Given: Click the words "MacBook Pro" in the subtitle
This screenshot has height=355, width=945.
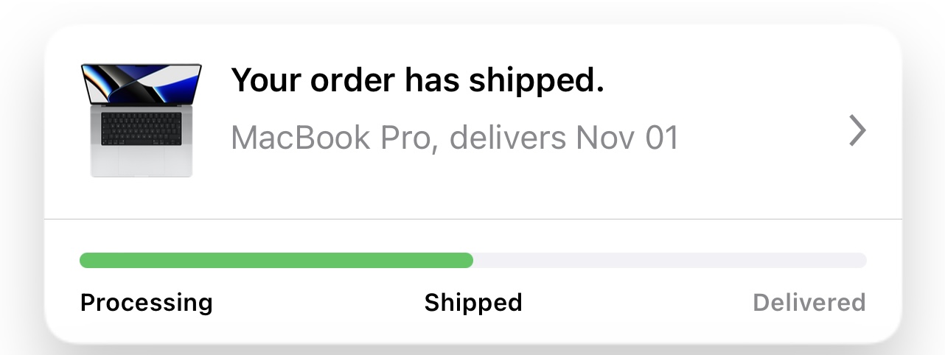Looking at the screenshot, I should tap(329, 138).
